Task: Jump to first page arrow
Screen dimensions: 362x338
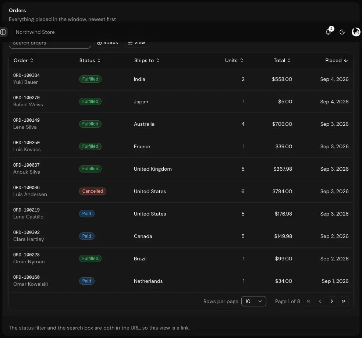Action: (x=308, y=301)
